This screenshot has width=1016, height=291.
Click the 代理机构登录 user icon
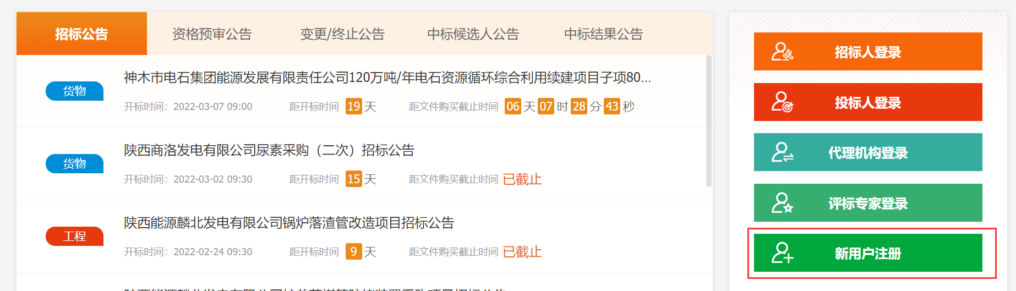782,152
